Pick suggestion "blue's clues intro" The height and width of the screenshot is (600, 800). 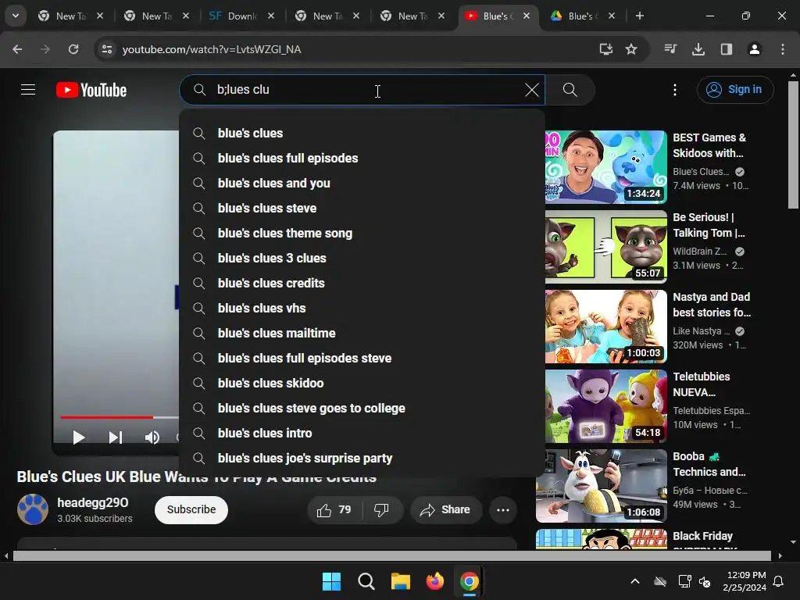click(362, 433)
